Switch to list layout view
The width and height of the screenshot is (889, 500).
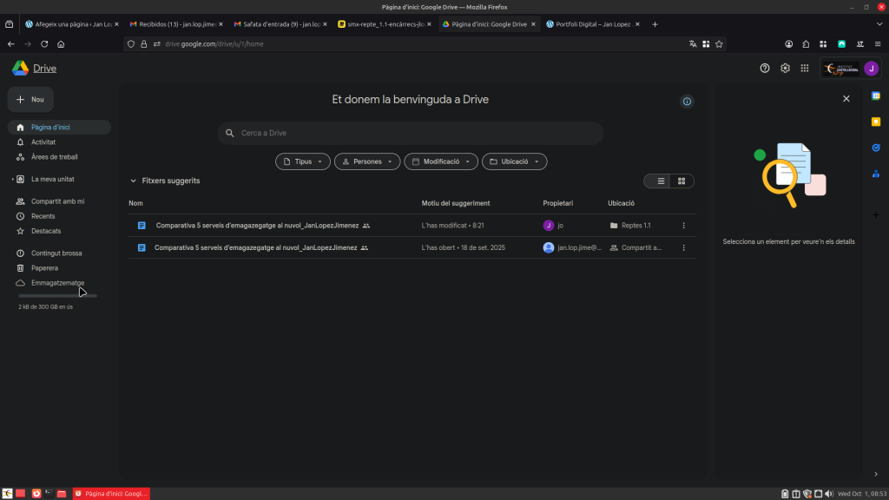click(661, 181)
